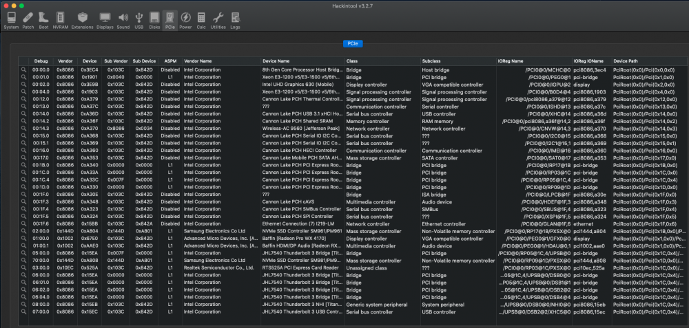The image size is (689, 328).
Task: Sort by the Device Name column header
Action: tap(302, 61)
